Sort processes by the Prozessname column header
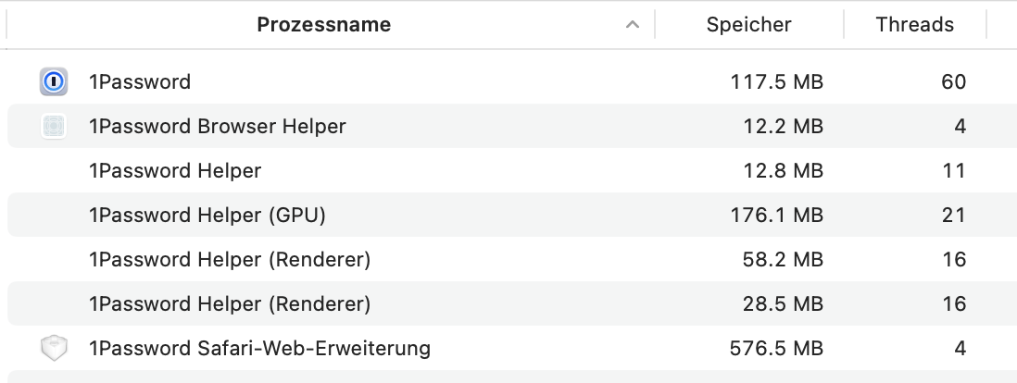 click(x=323, y=25)
